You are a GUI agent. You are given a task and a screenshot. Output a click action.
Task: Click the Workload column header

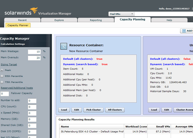[x=136, y=127]
